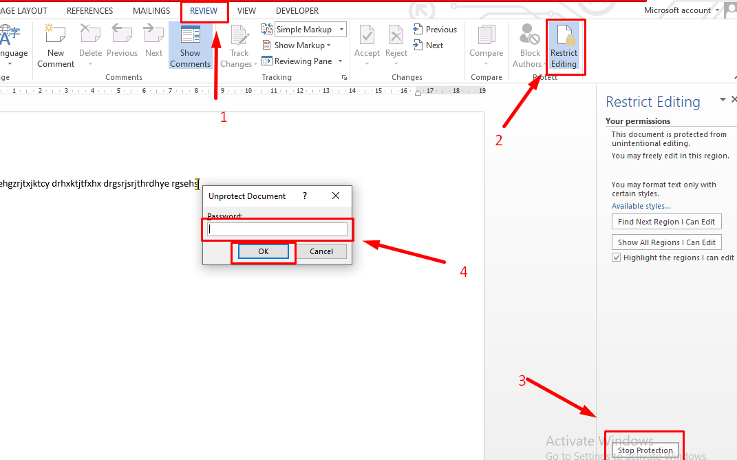Open the Restrict Editing pane
The height and width of the screenshot is (460, 737).
click(x=564, y=45)
